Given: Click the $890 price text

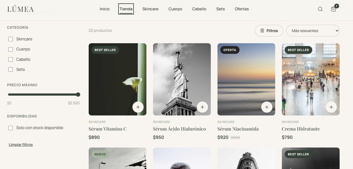Looking at the screenshot, I should pyautogui.click(x=94, y=137).
